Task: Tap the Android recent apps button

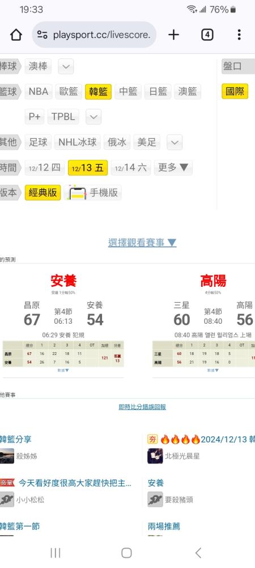Action: click(x=56, y=553)
